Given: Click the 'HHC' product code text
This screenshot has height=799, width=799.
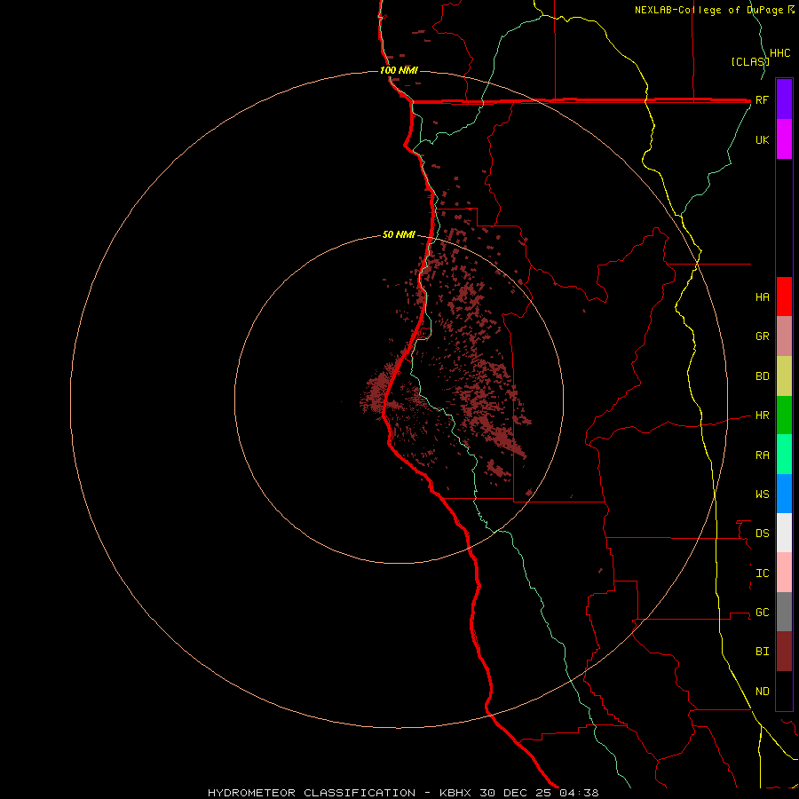Looking at the screenshot, I should pos(779,53).
